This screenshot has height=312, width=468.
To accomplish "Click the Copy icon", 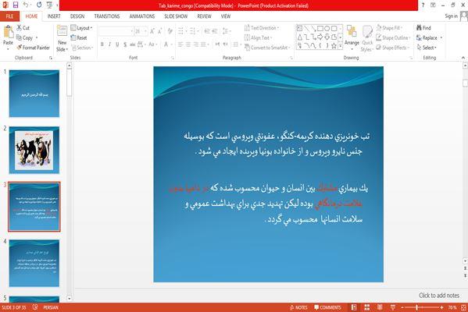I will pyautogui.click(x=19, y=37).
